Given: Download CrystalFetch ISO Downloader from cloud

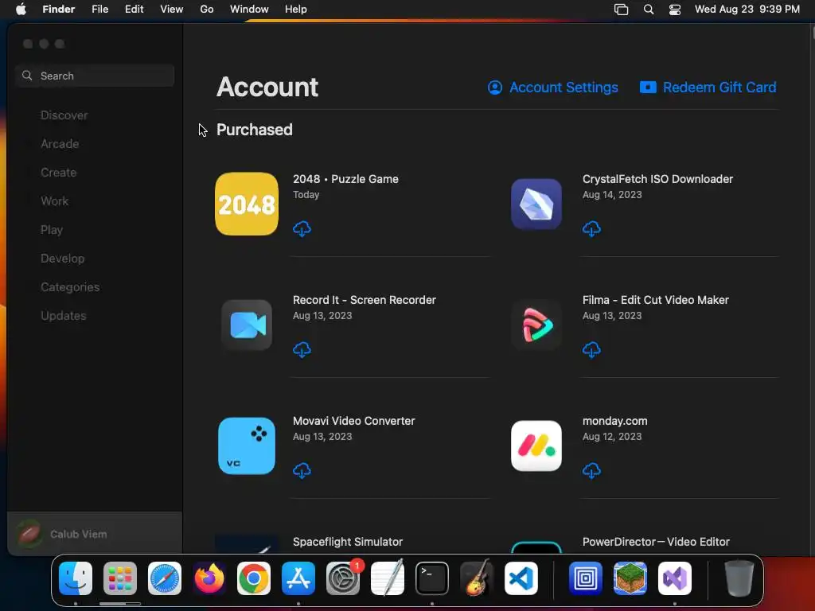Looking at the screenshot, I should 591,228.
